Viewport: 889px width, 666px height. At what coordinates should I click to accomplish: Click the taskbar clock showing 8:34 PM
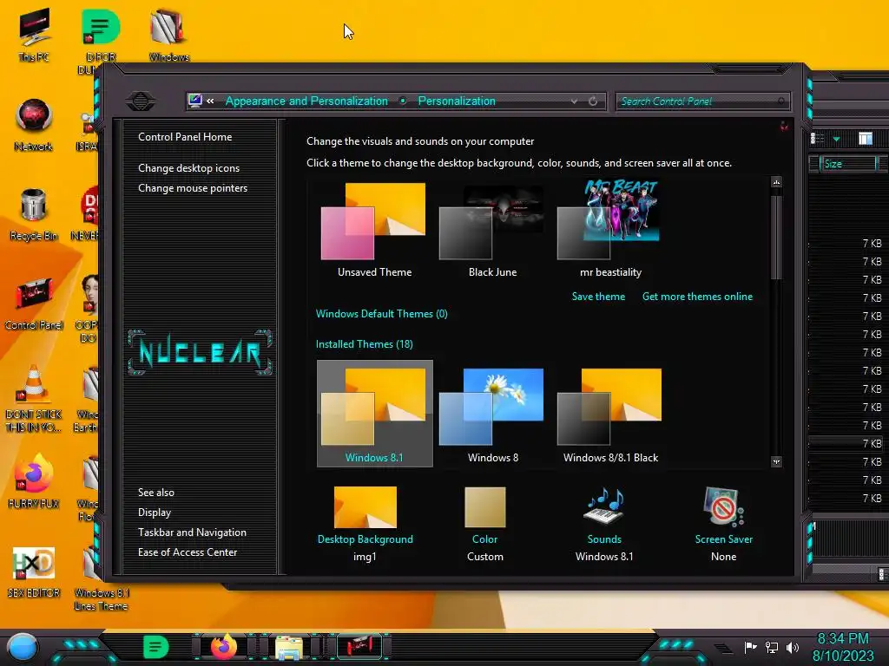tap(843, 647)
